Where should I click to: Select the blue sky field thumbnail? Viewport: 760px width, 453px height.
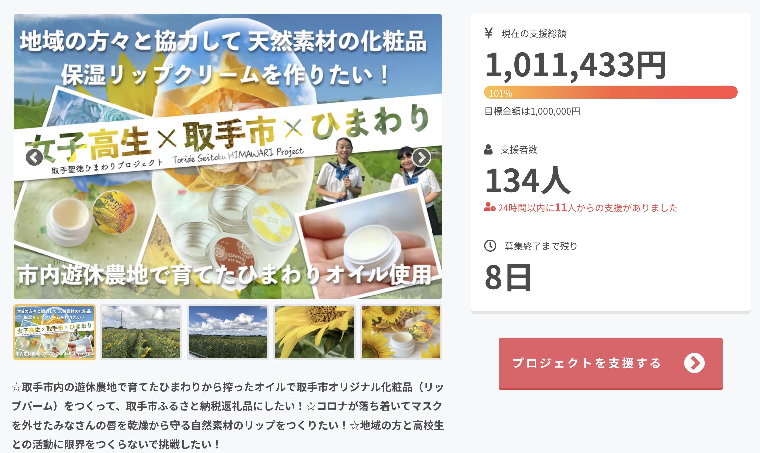(x=228, y=332)
